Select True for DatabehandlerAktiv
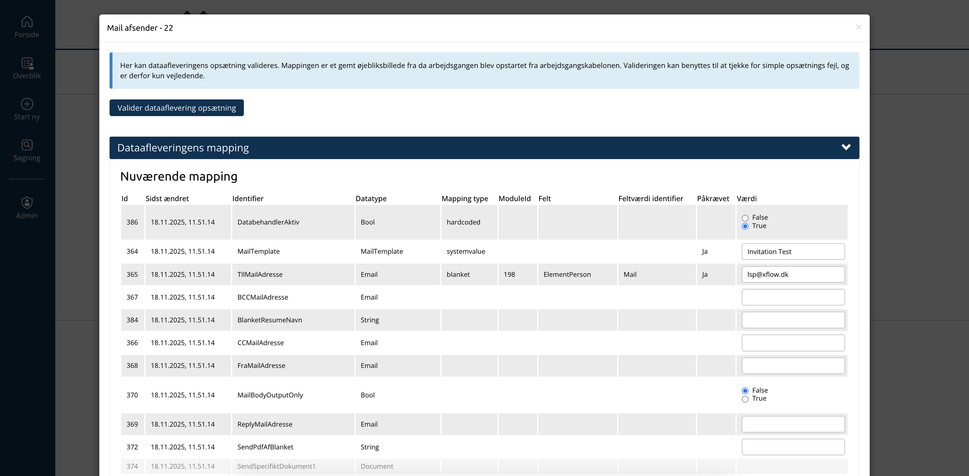This screenshot has width=969, height=476. click(x=745, y=226)
